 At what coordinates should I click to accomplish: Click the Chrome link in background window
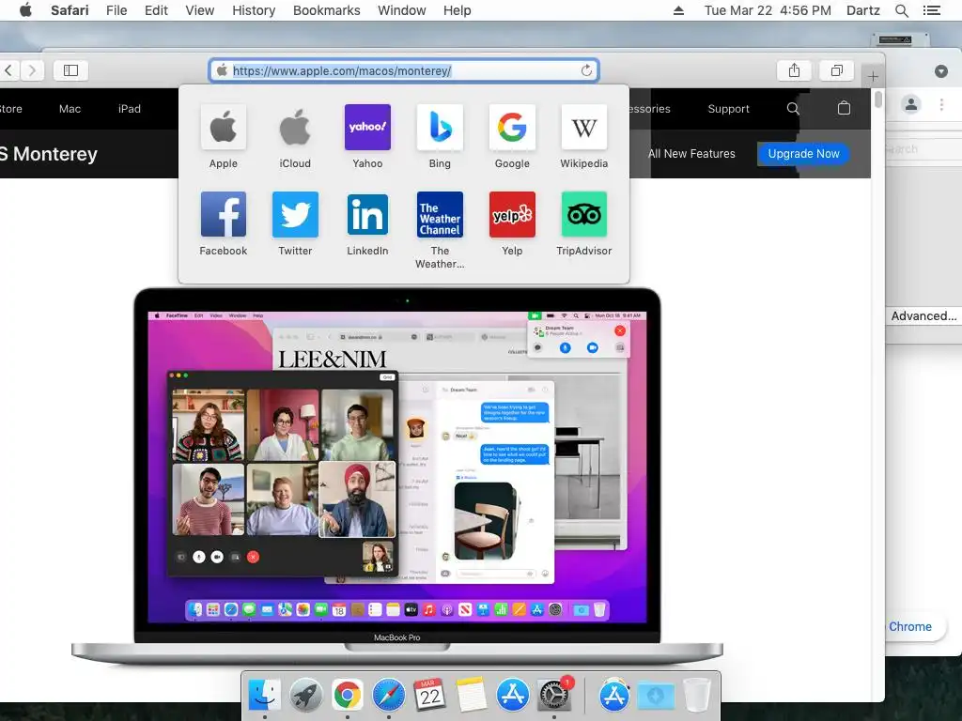(x=909, y=626)
